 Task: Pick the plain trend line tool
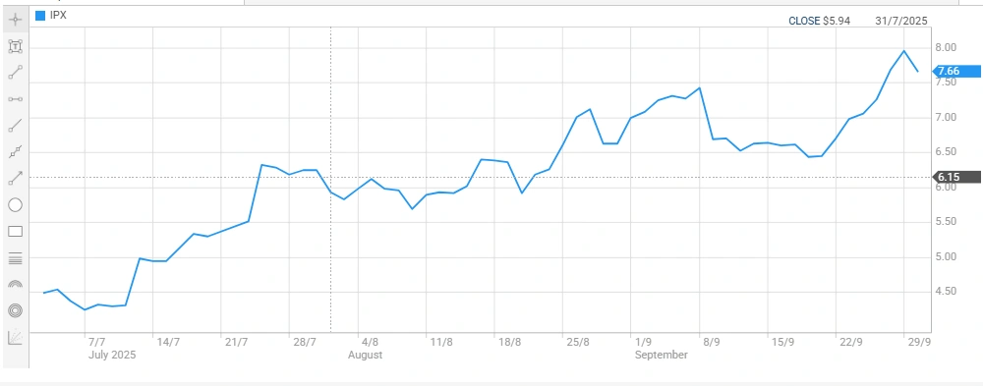(x=15, y=126)
